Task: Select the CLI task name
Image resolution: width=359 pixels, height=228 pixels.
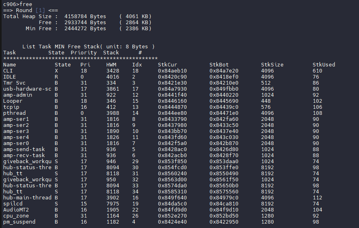Action: (x=8, y=71)
